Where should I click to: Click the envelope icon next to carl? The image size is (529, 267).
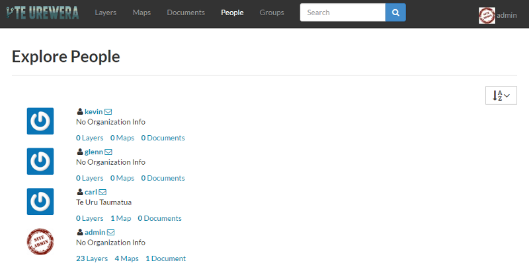(x=102, y=192)
